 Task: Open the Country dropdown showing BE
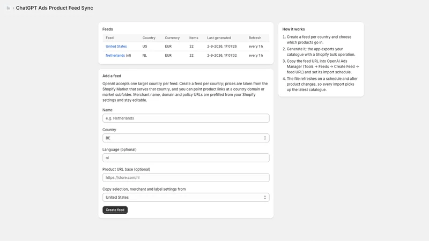pyautogui.click(x=186, y=138)
